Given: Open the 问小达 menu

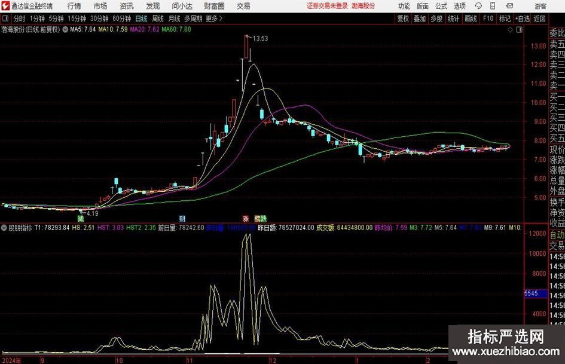Looking at the screenshot, I should [182, 6].
